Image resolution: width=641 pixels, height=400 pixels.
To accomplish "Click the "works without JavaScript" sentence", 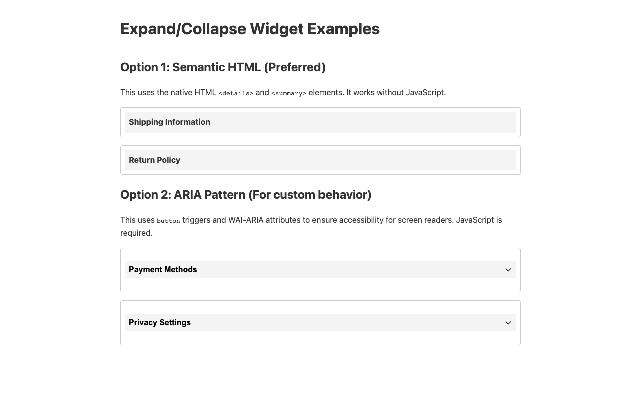I will pyautogui.click(x=396, y=92).
